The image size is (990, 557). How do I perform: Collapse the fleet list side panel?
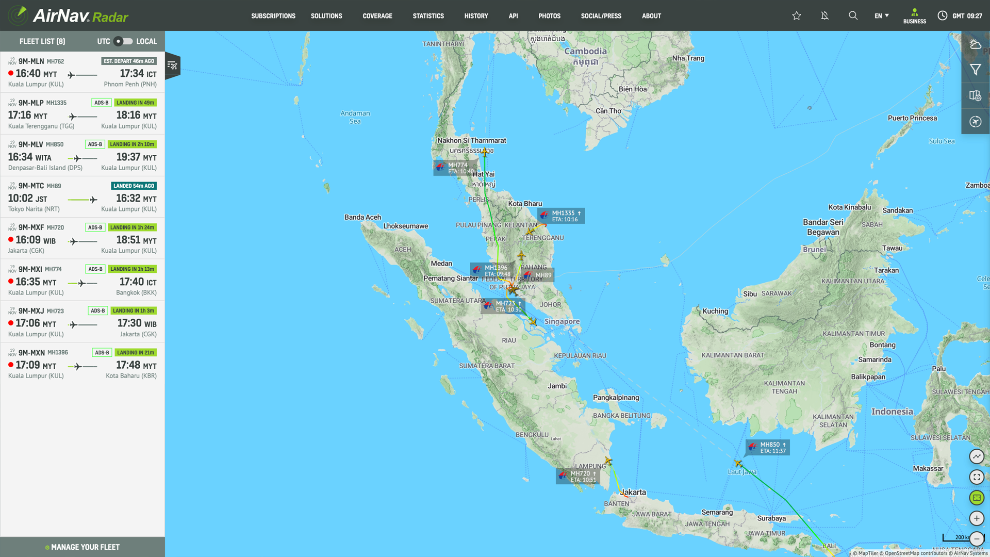pyautogui.click(x=172, y=65)
